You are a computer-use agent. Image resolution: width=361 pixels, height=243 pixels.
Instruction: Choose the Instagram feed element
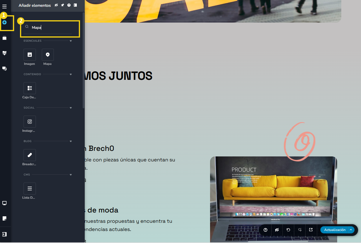coord(30,122)
